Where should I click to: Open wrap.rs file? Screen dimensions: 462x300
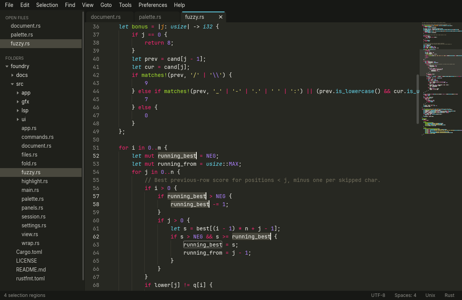pyautogui.click(x=41, y=243)
